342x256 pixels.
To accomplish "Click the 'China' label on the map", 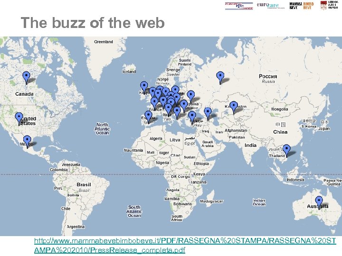I will pos(280,132).
